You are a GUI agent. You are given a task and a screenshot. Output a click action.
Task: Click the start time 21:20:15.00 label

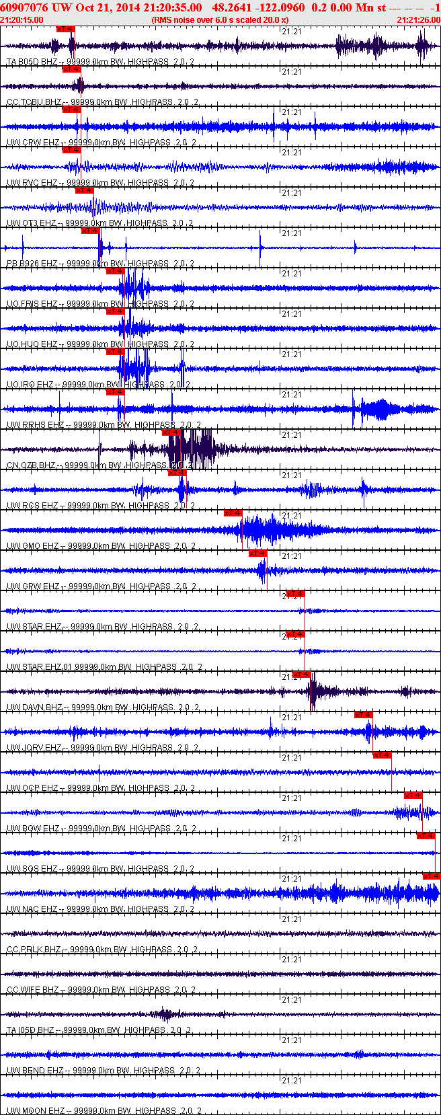point(22,20)
